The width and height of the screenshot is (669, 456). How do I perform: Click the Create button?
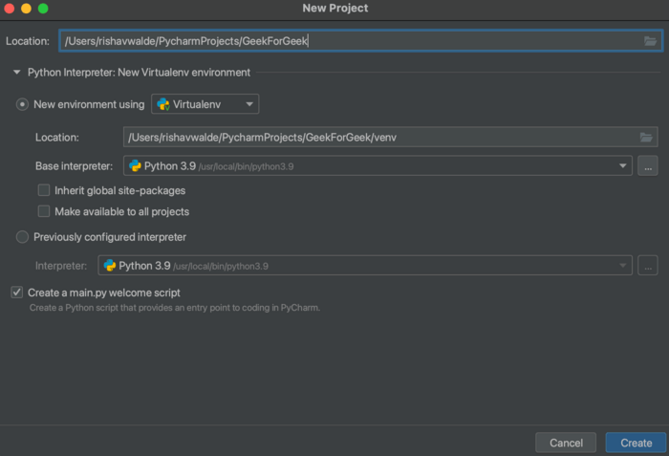[x=636, y=443]
